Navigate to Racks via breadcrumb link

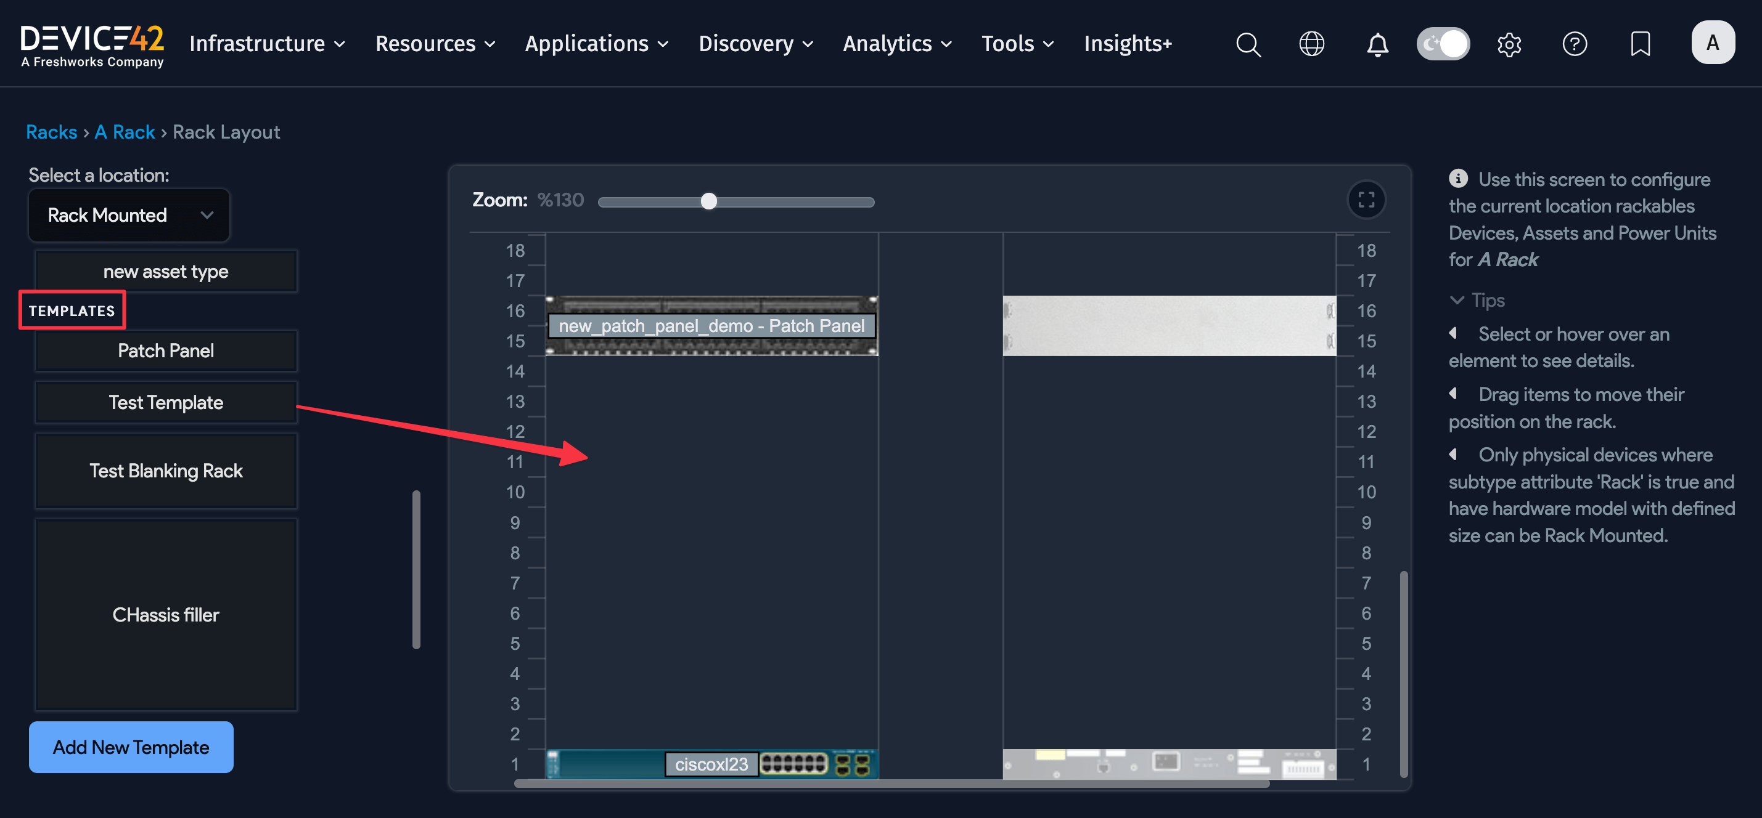(x=51, y=131)
